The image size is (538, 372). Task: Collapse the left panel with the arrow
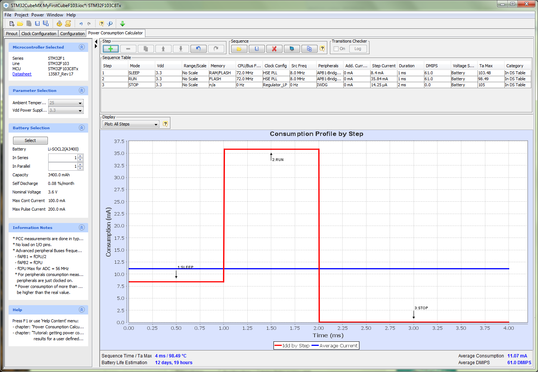coord(96,41)
